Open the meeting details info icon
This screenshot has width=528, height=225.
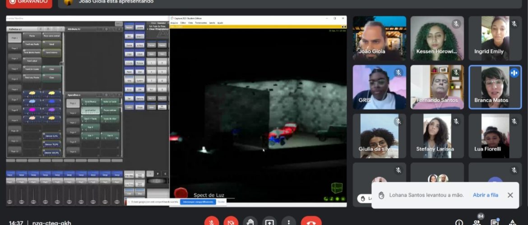459,222
